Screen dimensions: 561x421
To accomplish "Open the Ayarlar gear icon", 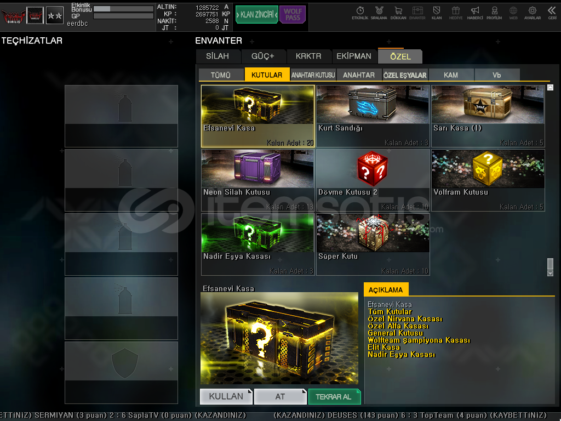I will click(x=533, y=13).
